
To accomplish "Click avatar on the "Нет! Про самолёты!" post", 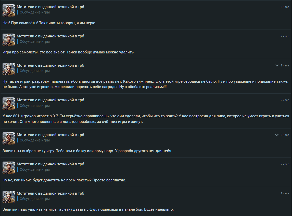I will point(9,10).
